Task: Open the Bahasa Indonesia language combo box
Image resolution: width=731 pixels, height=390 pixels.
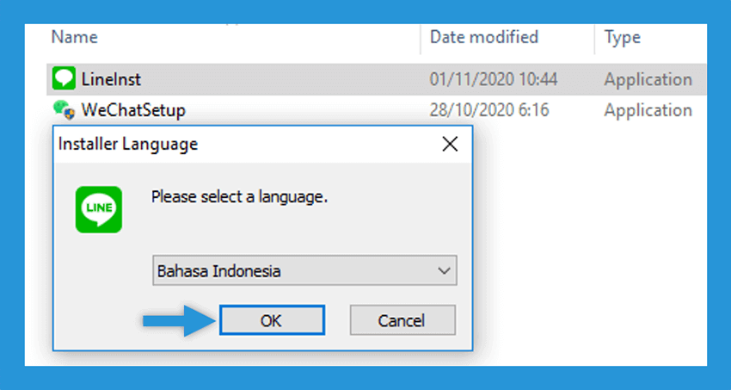Action: pos(305,270)
